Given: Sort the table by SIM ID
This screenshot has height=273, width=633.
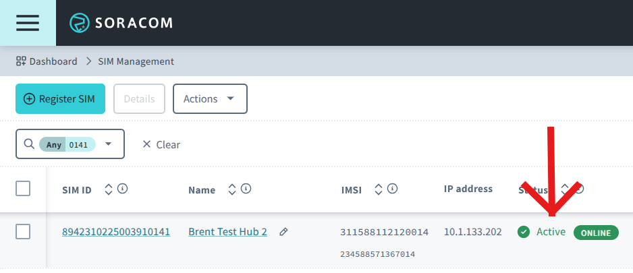Looking at the screenshot, I should (108, 189).
